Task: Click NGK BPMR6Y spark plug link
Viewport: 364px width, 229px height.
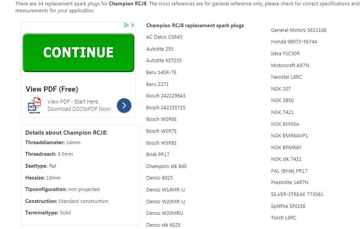Action: 286,148
